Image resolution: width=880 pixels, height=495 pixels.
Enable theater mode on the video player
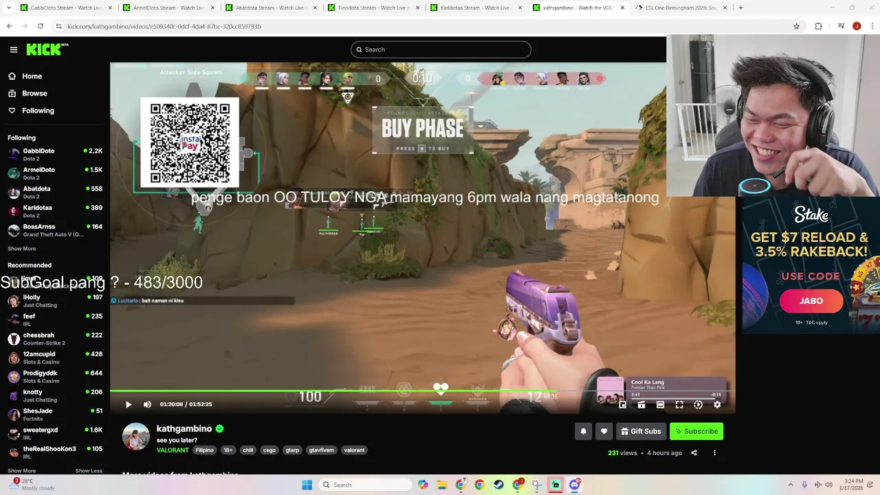(660, 405)
